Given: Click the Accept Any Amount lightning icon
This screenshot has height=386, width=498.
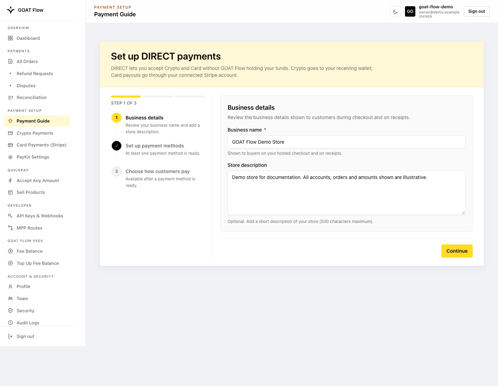Looking at the screenshot, I should click(10, 180).
